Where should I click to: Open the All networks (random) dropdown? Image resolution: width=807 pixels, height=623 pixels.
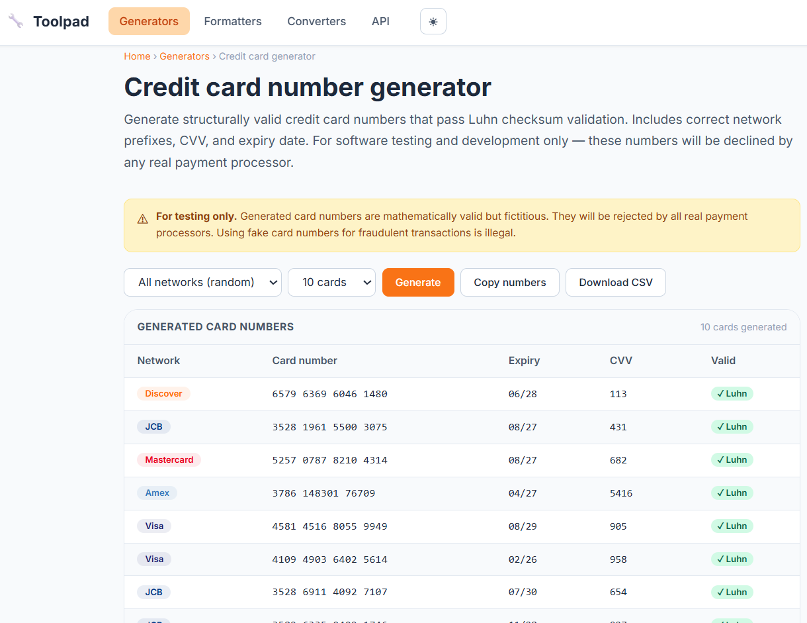pos(202,283)
